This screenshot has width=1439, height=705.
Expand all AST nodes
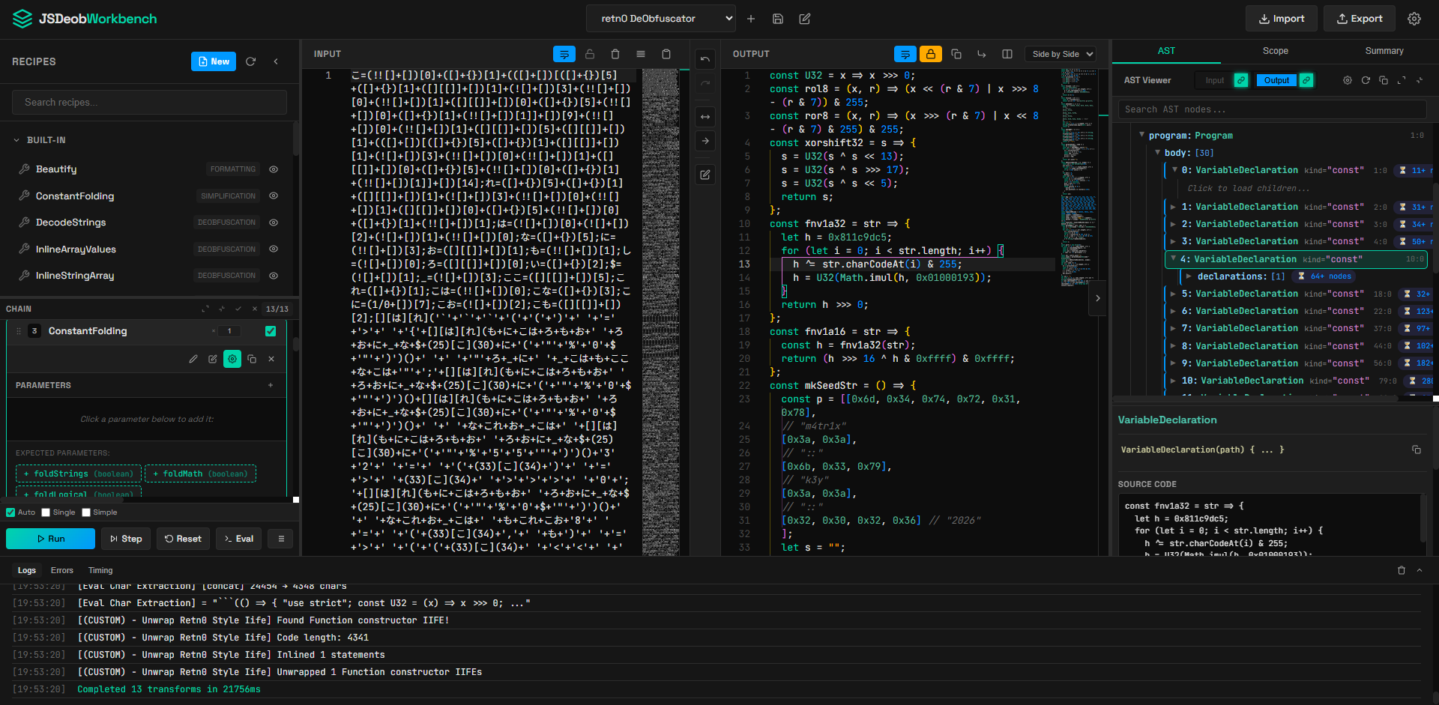(x=1402, y=80)
